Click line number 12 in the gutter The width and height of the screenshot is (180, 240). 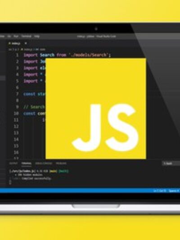coord(16,127)
